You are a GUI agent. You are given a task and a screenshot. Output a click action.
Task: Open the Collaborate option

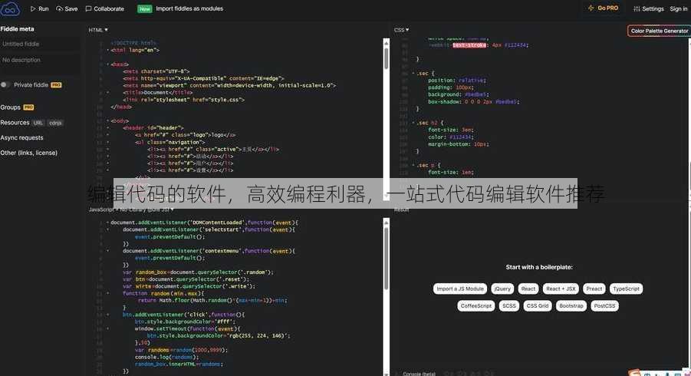tap(104, 8)
